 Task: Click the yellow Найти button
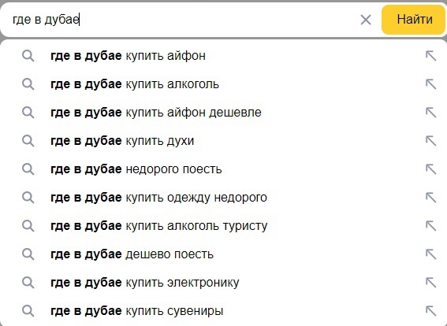(x=414, y=20)
